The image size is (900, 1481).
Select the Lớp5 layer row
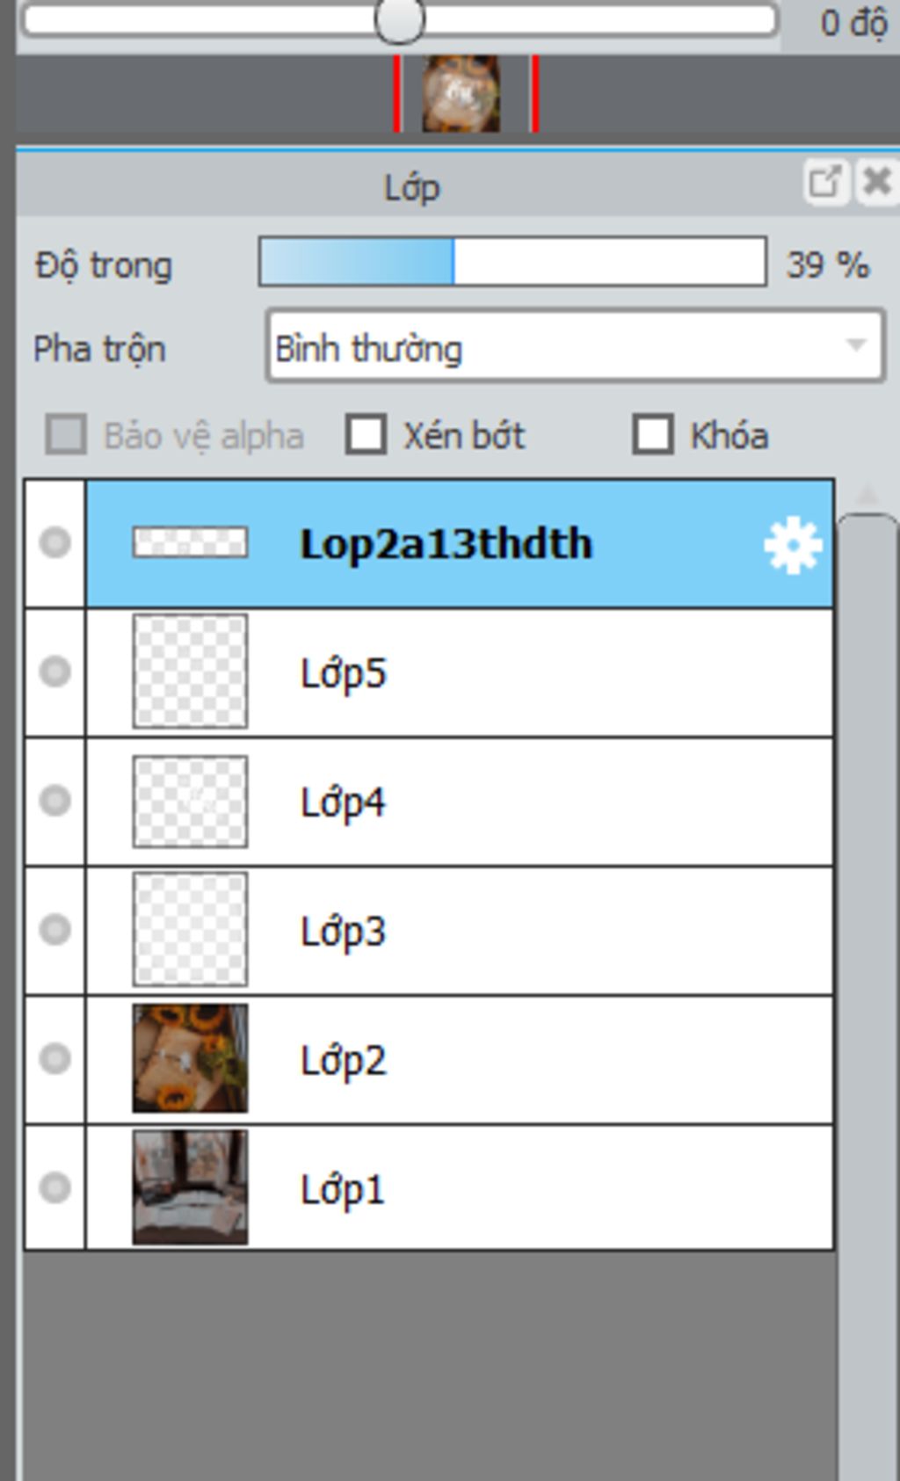click(x=460, y=672)
